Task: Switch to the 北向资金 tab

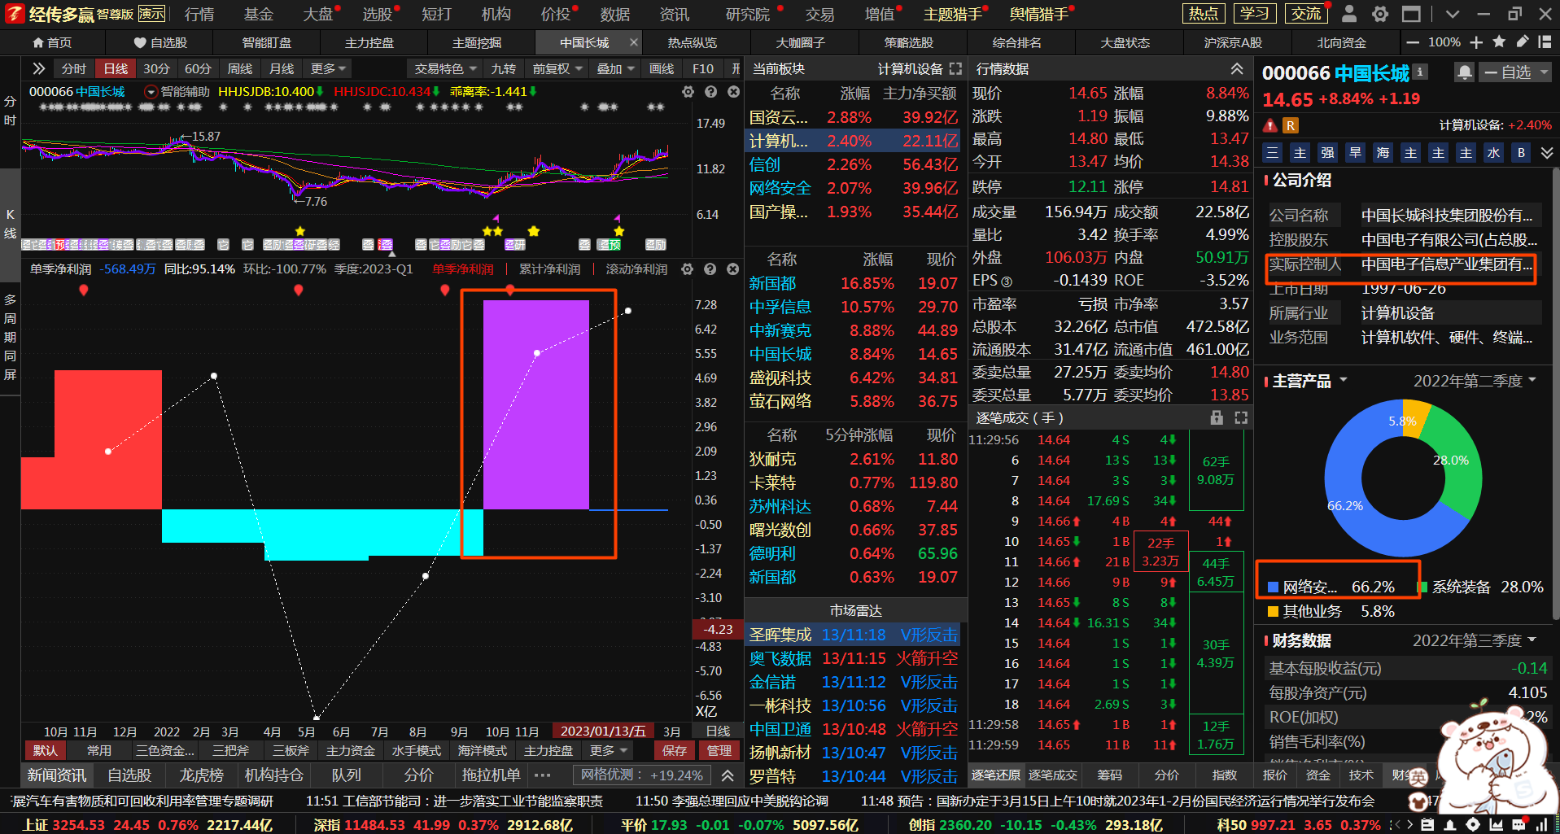Action: point(1342,42)
